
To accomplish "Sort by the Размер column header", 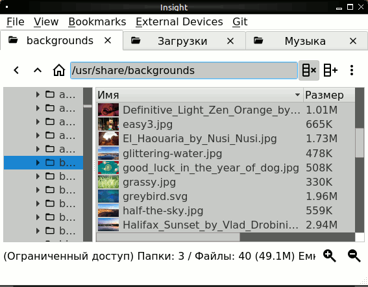I will 329,95.
